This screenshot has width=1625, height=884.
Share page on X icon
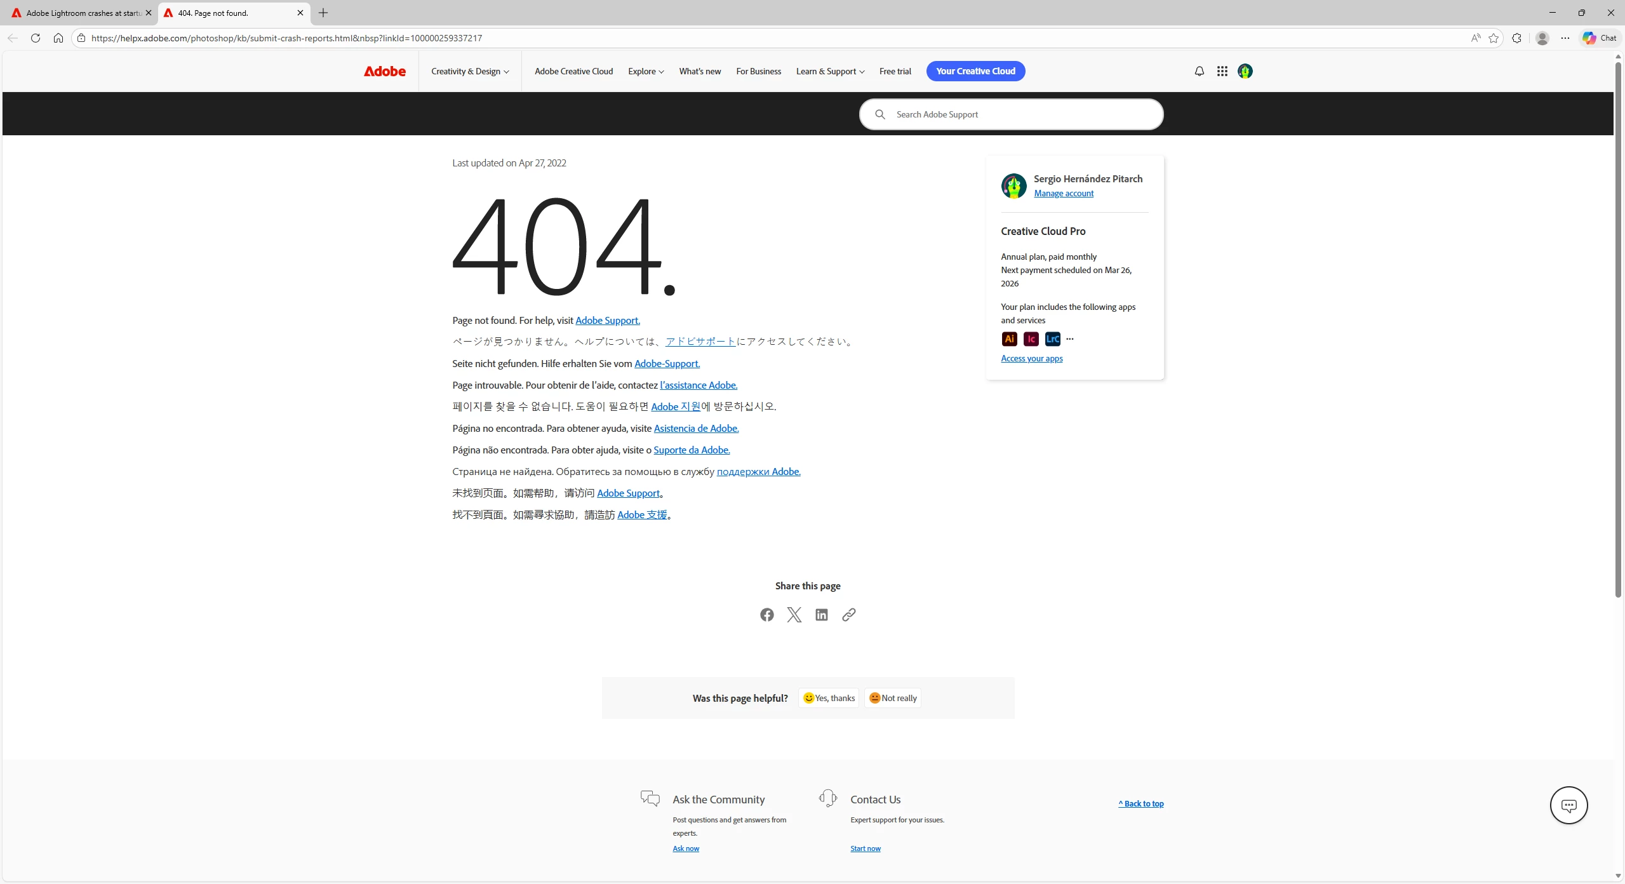794,615
